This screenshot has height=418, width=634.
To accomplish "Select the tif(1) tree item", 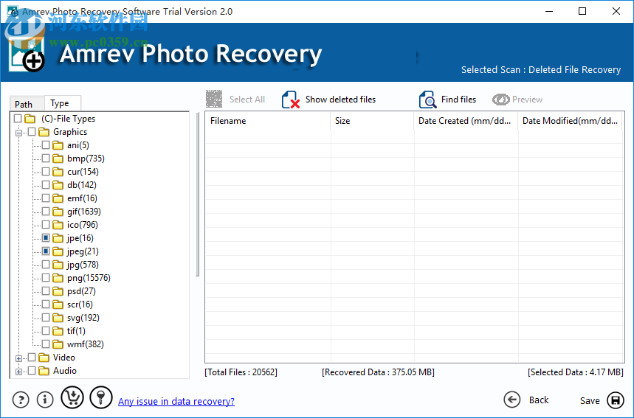I will click(76, 331).
